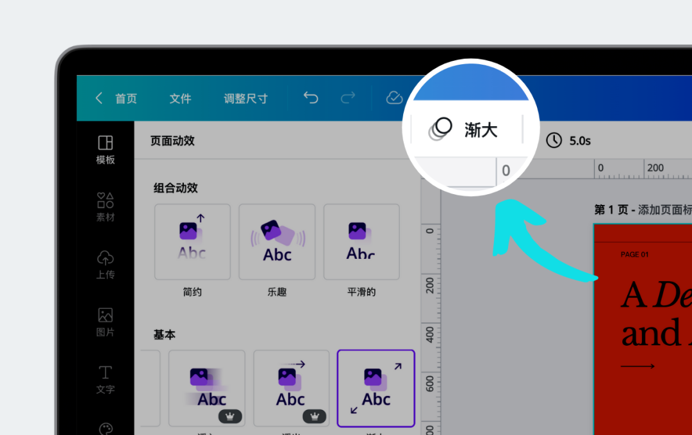
Task: Select the 平滑的 combination animation
Action: [x=361, y=242]
